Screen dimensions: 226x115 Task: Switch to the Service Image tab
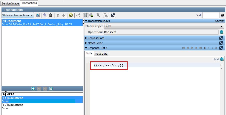click(10, 3)
